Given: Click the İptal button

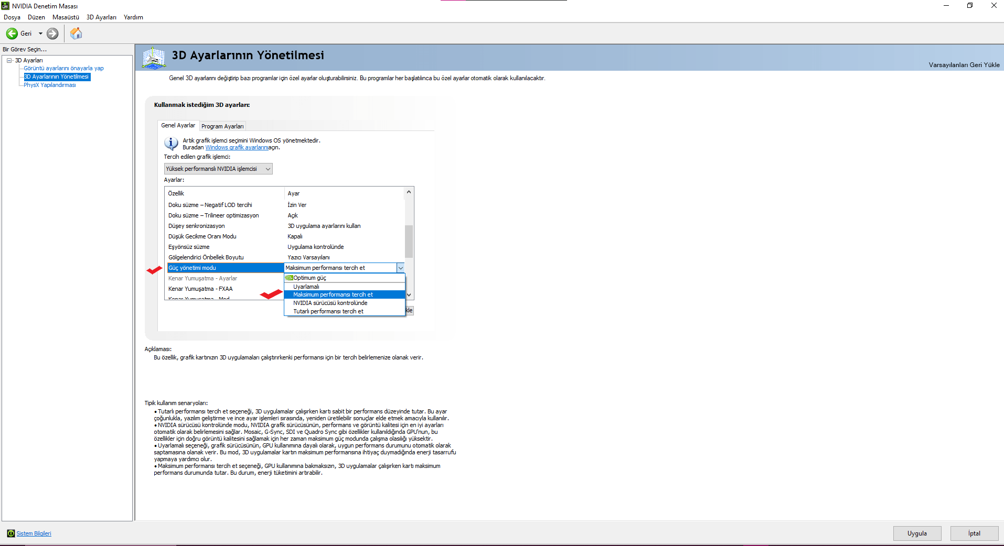Looking at the screenshot, I should pos(974,533).
